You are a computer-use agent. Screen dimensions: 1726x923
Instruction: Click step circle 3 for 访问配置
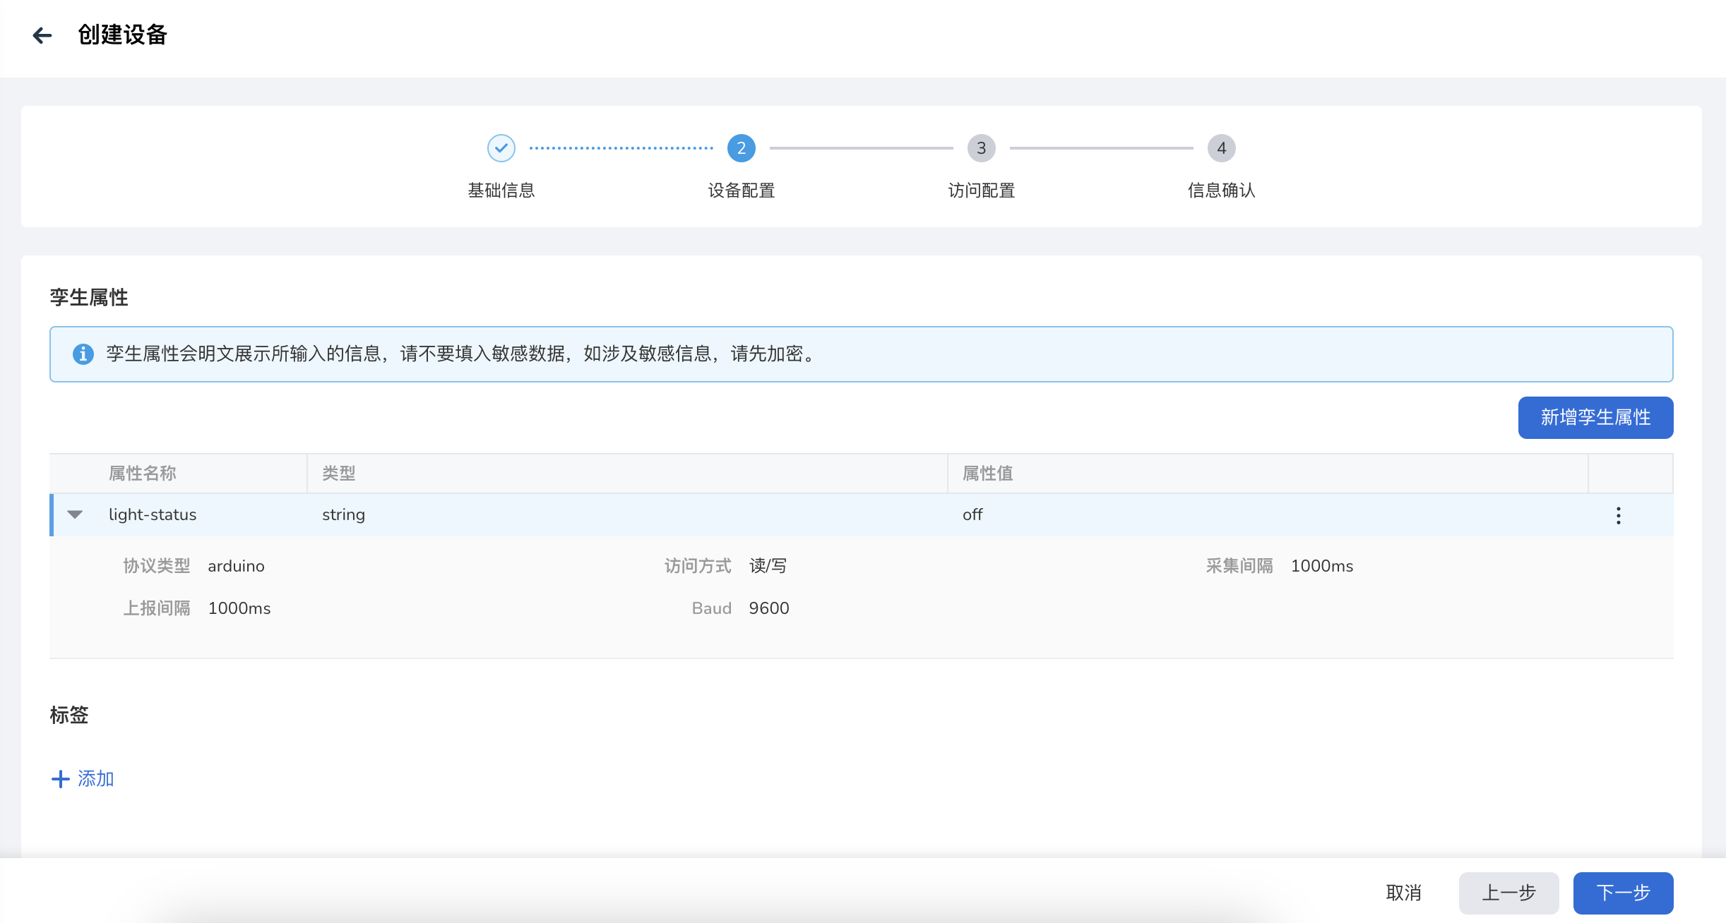pos(982,148)
